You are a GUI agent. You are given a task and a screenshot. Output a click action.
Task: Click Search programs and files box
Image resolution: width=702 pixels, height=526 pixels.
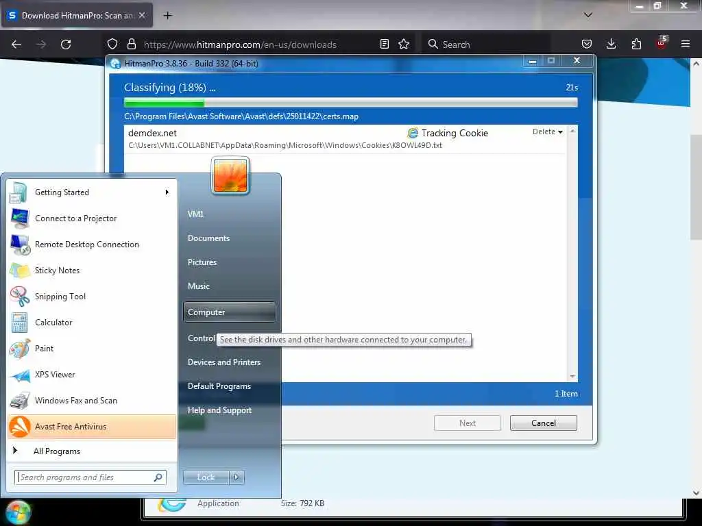tap(90, 477)
